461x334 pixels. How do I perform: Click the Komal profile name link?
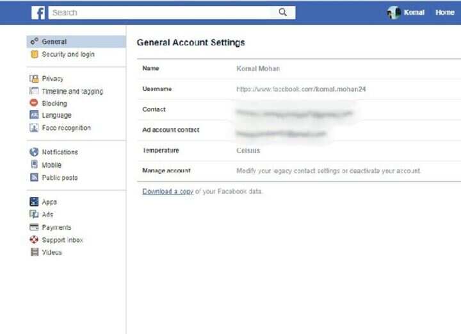(x=414, y=12)
